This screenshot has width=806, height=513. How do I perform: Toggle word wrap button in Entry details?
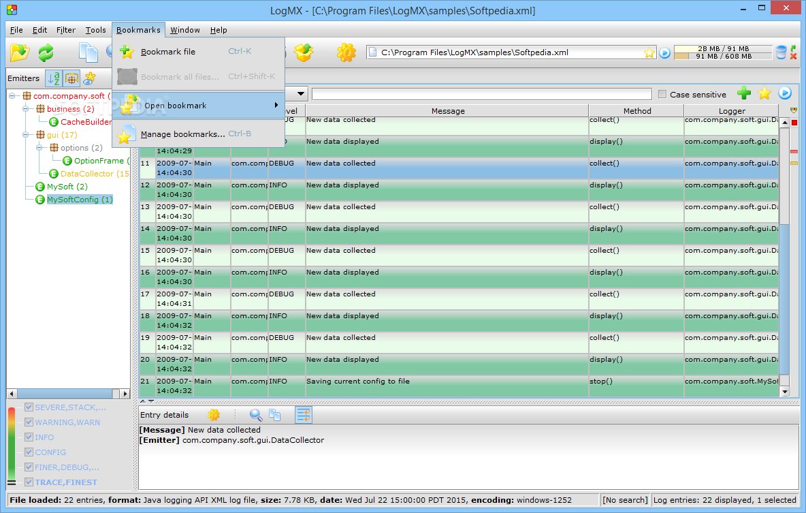[x=304, y=415]
